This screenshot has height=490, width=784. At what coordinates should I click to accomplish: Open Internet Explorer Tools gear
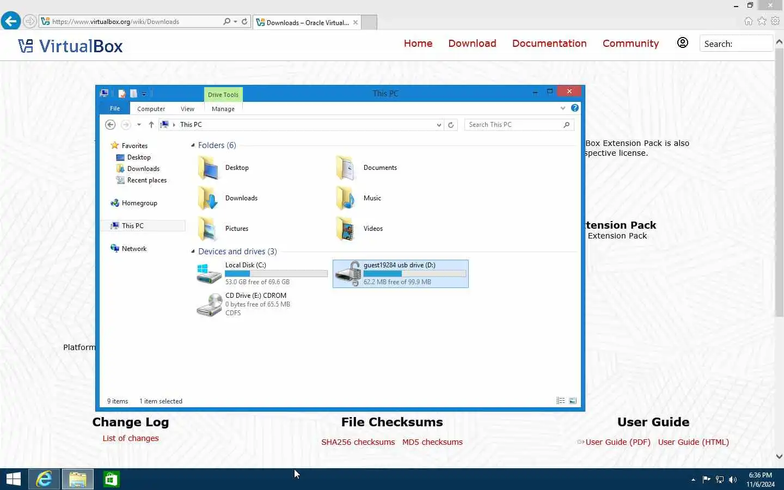[775, 21]
